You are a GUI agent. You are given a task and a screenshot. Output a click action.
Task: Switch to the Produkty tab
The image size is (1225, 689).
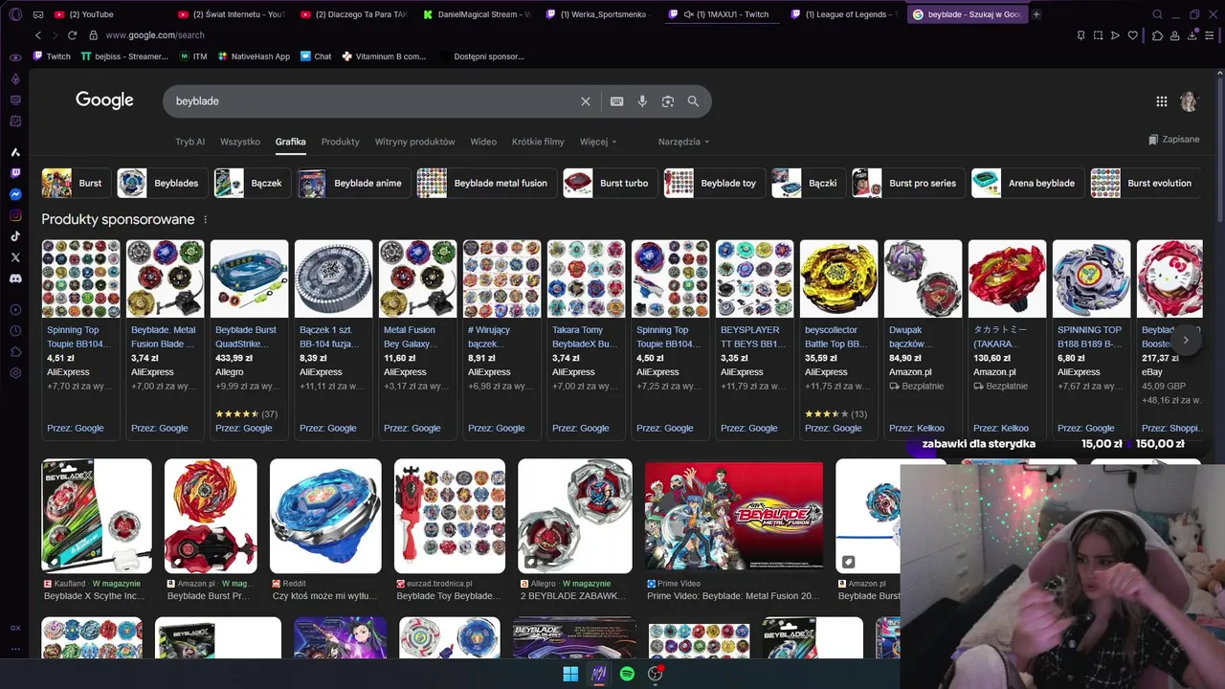(341, 142)
